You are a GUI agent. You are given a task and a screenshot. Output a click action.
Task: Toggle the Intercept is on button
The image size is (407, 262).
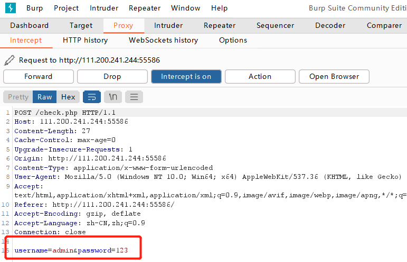[x=186, y=76]
